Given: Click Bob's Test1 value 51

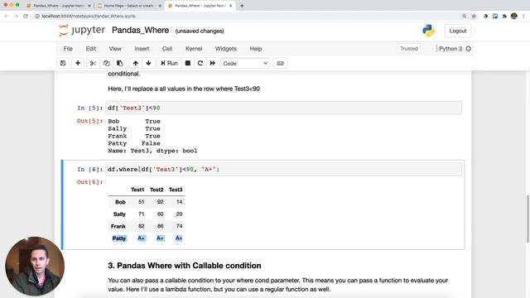Looking at the screenshot, I should 142,202.
